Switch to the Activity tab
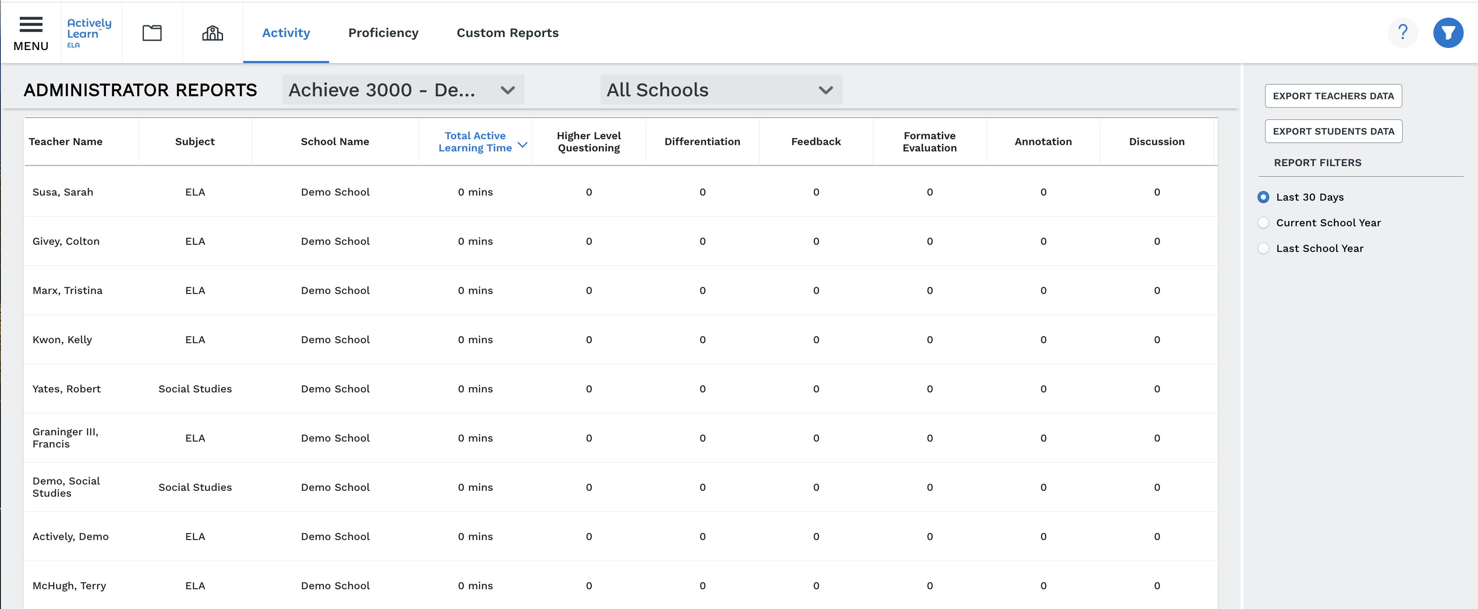The width and height of the screenshot is (1478, 609). pyautogui.click(x=286, y=33)
